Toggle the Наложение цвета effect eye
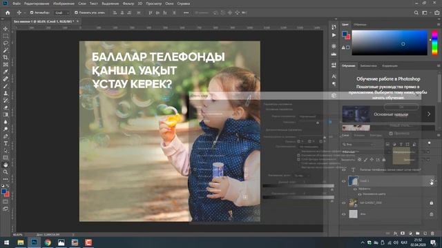 tap(360, 194)
